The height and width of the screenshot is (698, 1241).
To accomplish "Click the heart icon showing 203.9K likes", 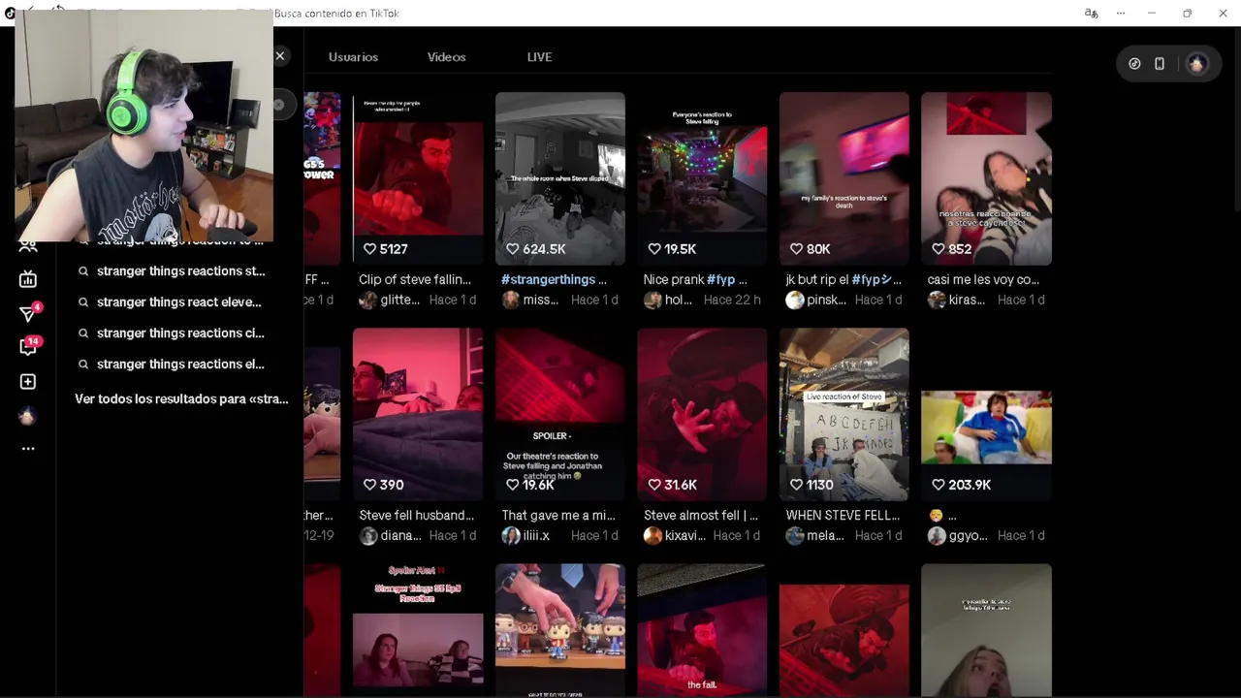I will pos(938,485).
